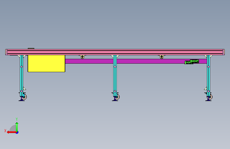Click the green Y axis arrow on the triad
The image size is (230, 149).
tap(17, 127)
